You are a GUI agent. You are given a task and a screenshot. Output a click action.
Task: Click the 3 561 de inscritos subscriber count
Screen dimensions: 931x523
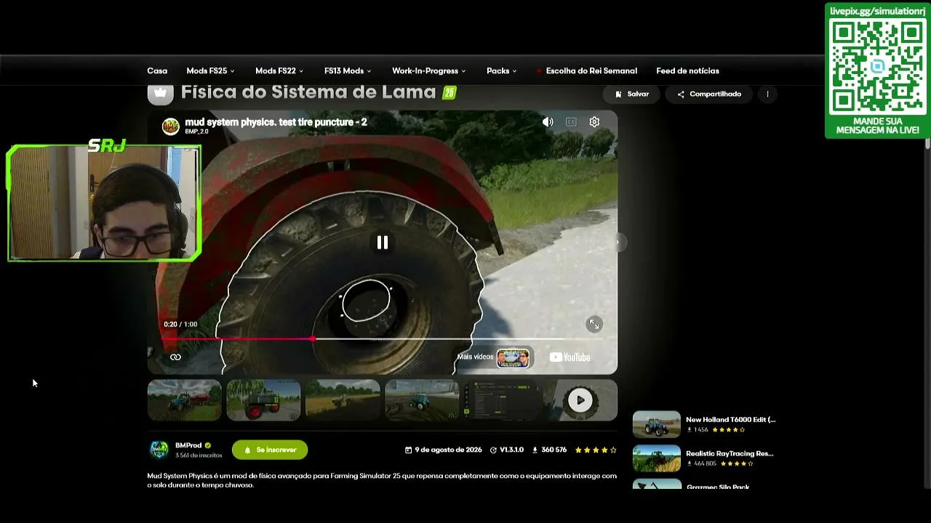[x=199, y=455]
